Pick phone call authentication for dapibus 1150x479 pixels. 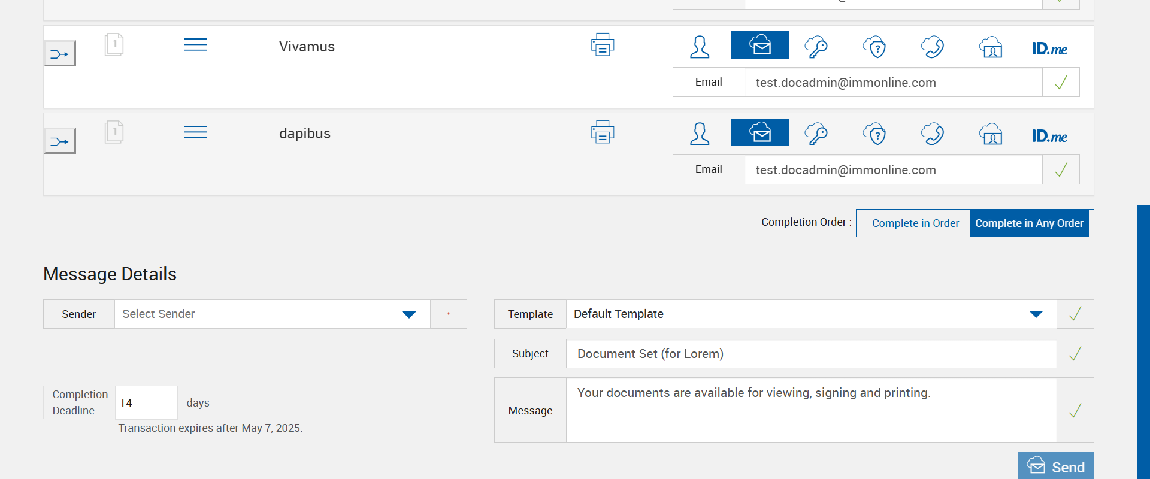click(x=933, y=134)
